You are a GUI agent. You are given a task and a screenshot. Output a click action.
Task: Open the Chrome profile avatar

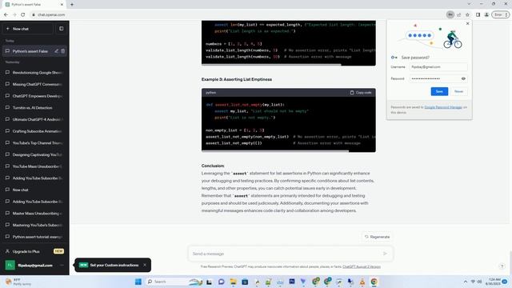[486, 14]
